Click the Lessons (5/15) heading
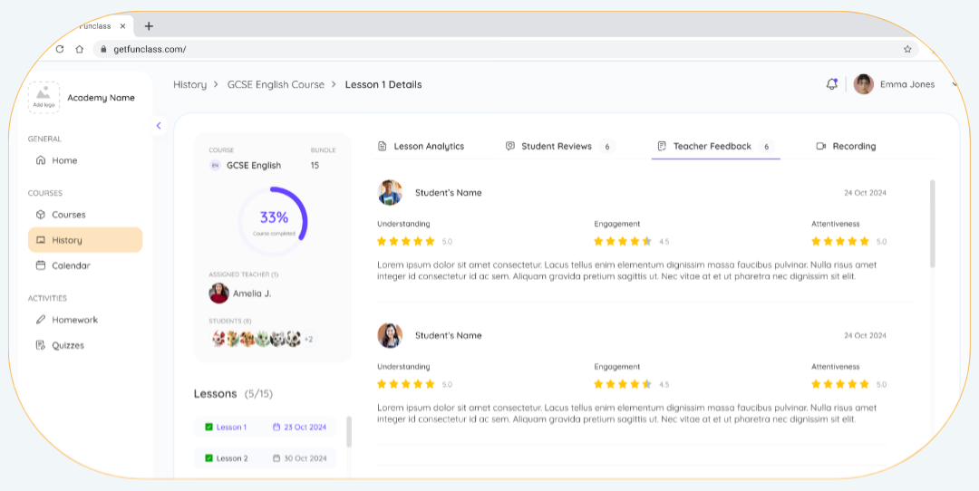The height and width of the screenshot is (491, 979). coord(234,394)
